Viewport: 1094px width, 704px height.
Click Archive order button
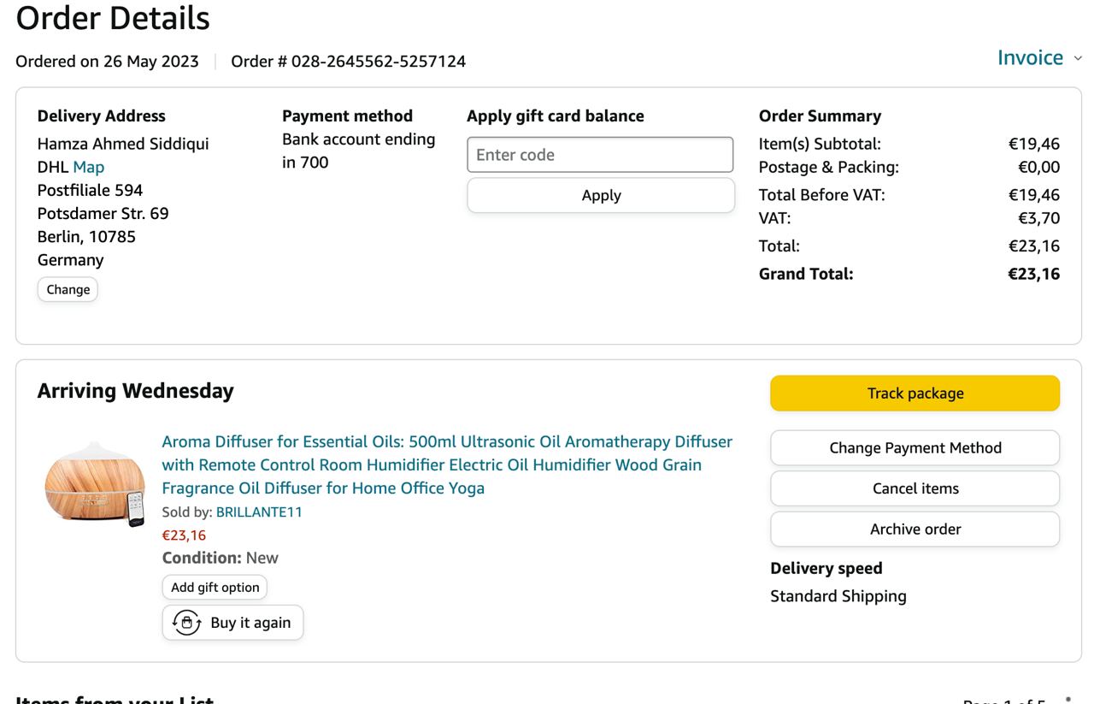(915, 529)
